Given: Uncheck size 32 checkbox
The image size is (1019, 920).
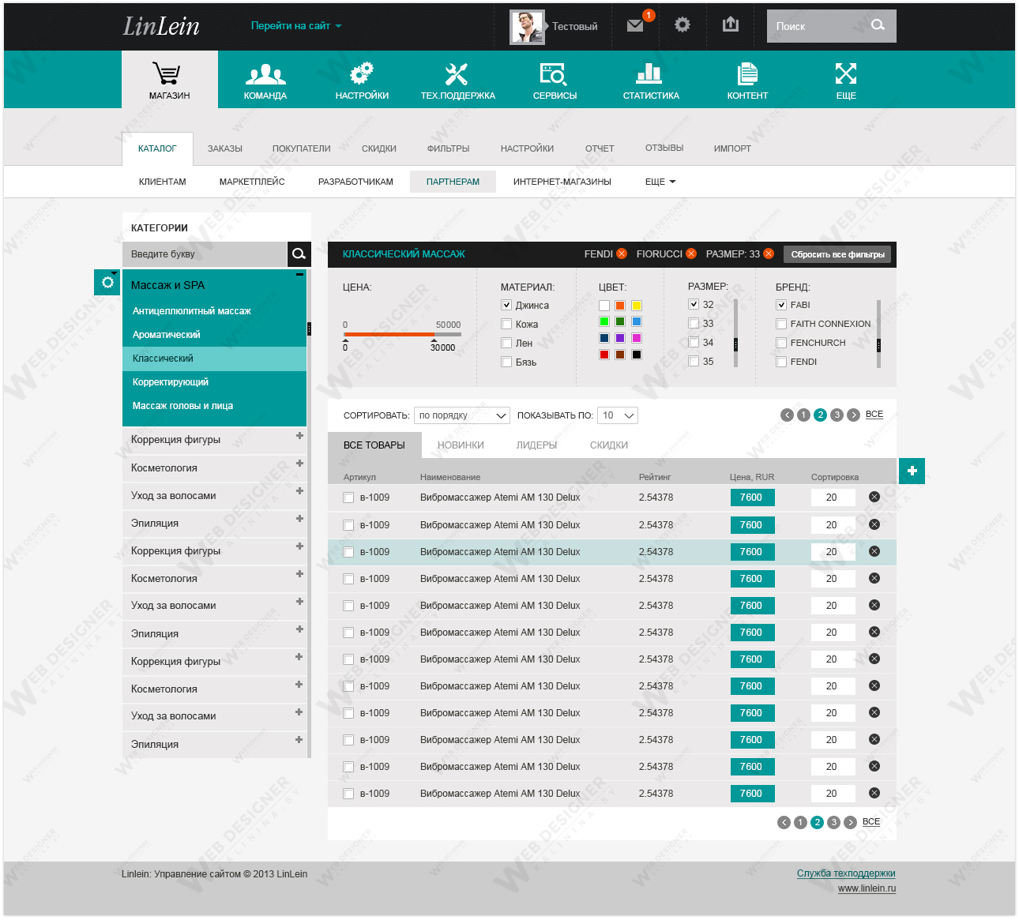Looking at the screenshot, I should tap(694, 304).
